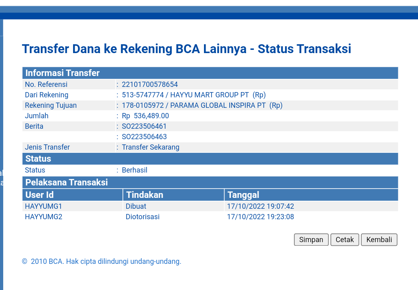Viewport: 418px width, 290px height.
Task: Select the transfer amount Rp 536,489.00
Action: coord(145,116)
